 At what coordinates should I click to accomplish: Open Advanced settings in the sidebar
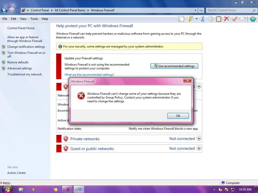tap(19, 68)
